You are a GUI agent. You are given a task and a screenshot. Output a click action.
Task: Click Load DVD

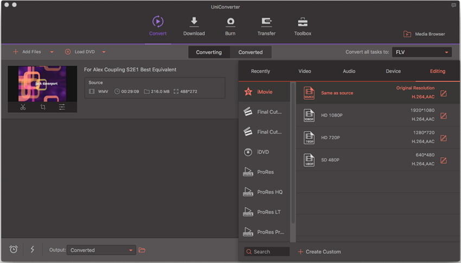80,52
